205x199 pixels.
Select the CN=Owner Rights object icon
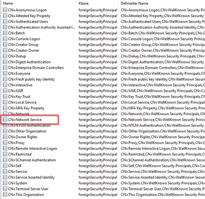(5, 137)
